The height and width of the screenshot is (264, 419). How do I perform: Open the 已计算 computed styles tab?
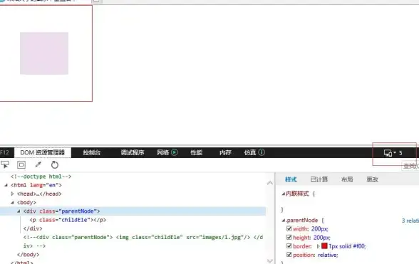319,179
